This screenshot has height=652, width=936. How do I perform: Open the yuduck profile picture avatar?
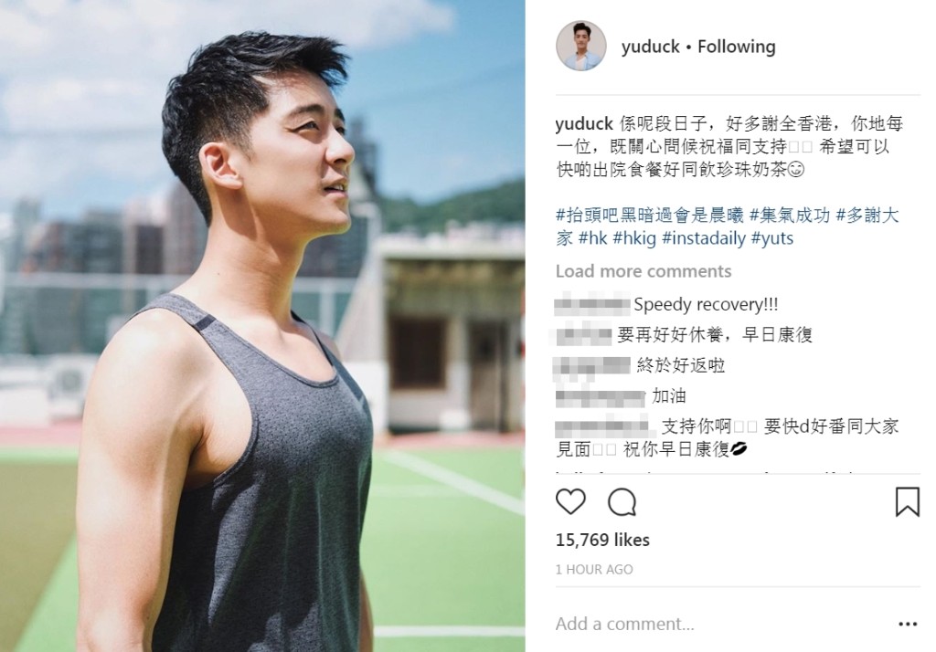click(x=580, y=46)
